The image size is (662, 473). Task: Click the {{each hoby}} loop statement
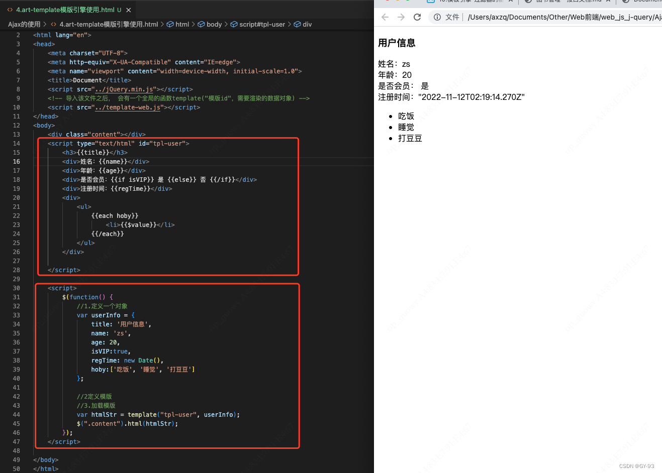tap(115, 216)
